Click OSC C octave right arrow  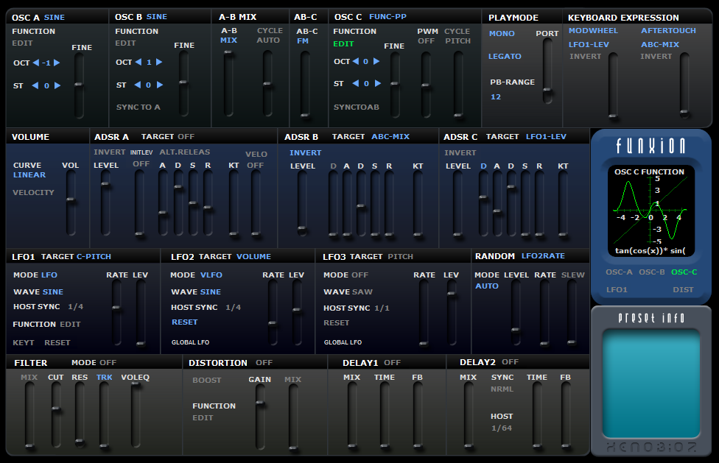click(376, 61)
